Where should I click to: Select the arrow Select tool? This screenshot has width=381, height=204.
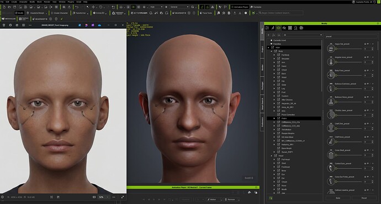pos(88,7)
